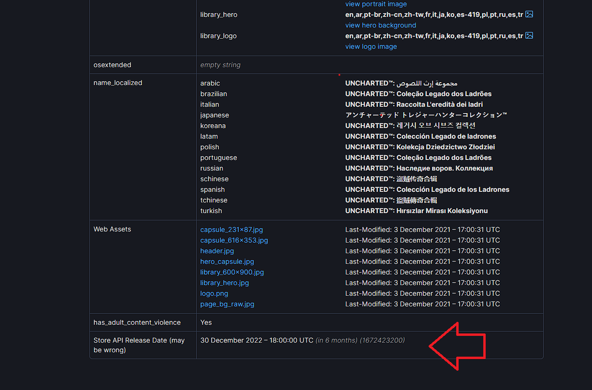
Task: Click the Store API Release Date label
Action: coord(139,345)
